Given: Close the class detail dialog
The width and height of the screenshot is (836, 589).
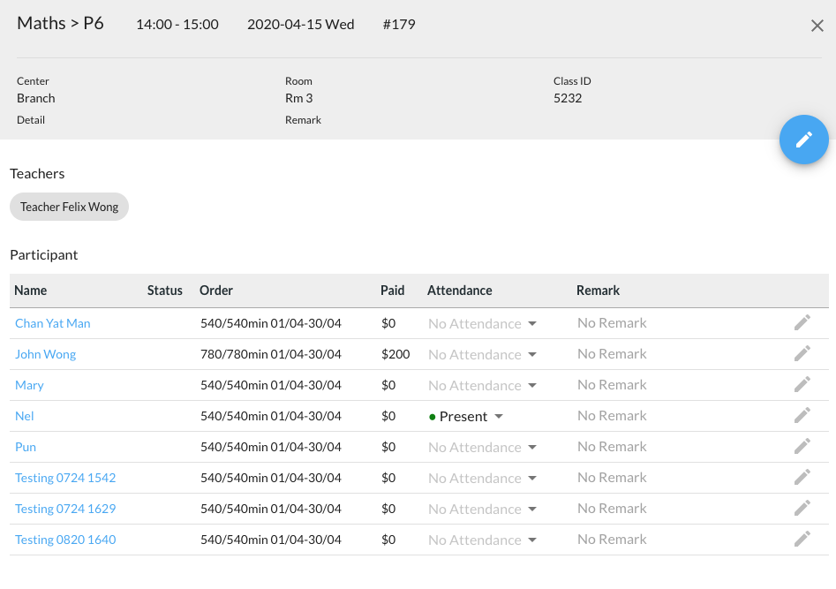Looking at the screenshot, I should [817, 26].
